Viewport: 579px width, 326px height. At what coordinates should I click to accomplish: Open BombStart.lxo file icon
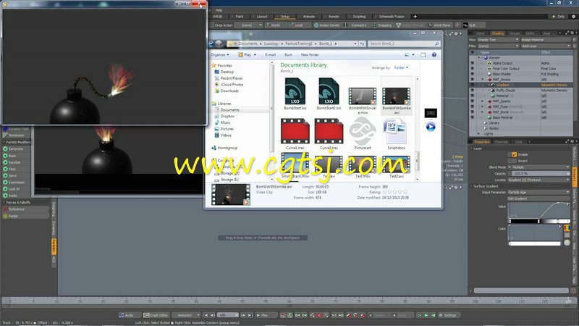295,91
